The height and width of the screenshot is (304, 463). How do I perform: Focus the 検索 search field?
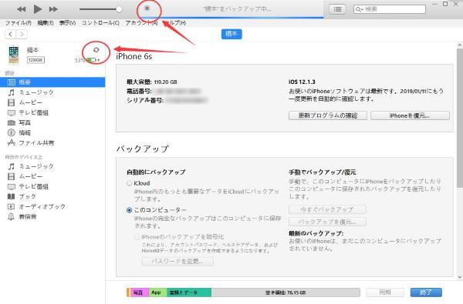[x=390, y=9]
